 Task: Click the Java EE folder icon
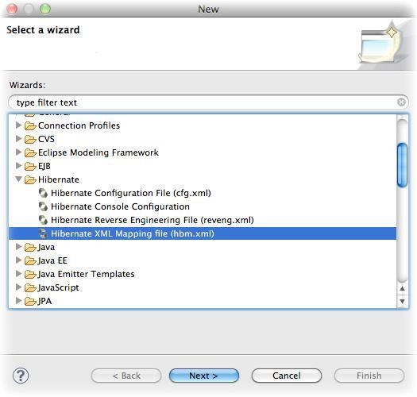(x=30, y=261)
